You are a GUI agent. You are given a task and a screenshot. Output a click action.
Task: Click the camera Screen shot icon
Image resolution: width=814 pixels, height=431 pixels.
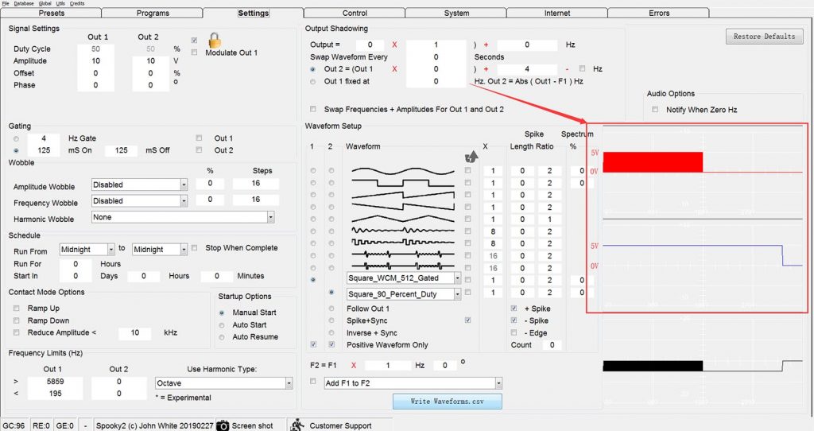click(x=223, y=425)
